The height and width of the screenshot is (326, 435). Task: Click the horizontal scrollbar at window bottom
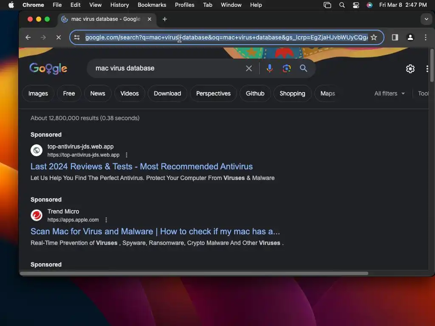click(x=194, y=273)
